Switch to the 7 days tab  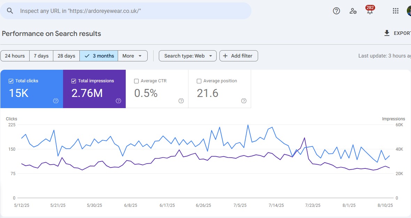point(41,56)
